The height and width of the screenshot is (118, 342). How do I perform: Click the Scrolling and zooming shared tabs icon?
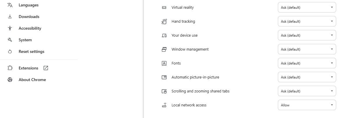164,91
